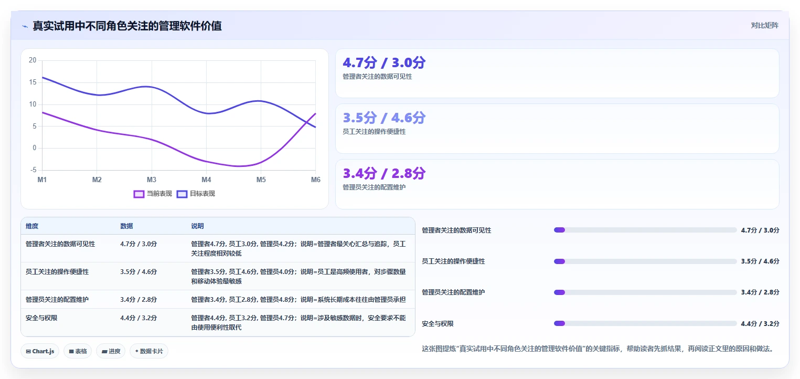Click 员工关注的操作便捷性 label in the progress list
Screen dimensions: 800x379
[x=453, y=261]
